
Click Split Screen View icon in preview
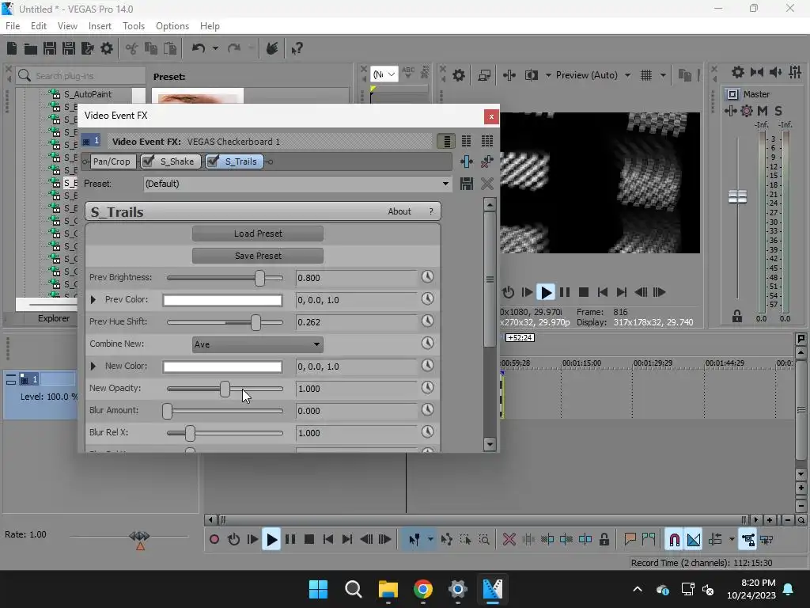[x=531, y=75]
